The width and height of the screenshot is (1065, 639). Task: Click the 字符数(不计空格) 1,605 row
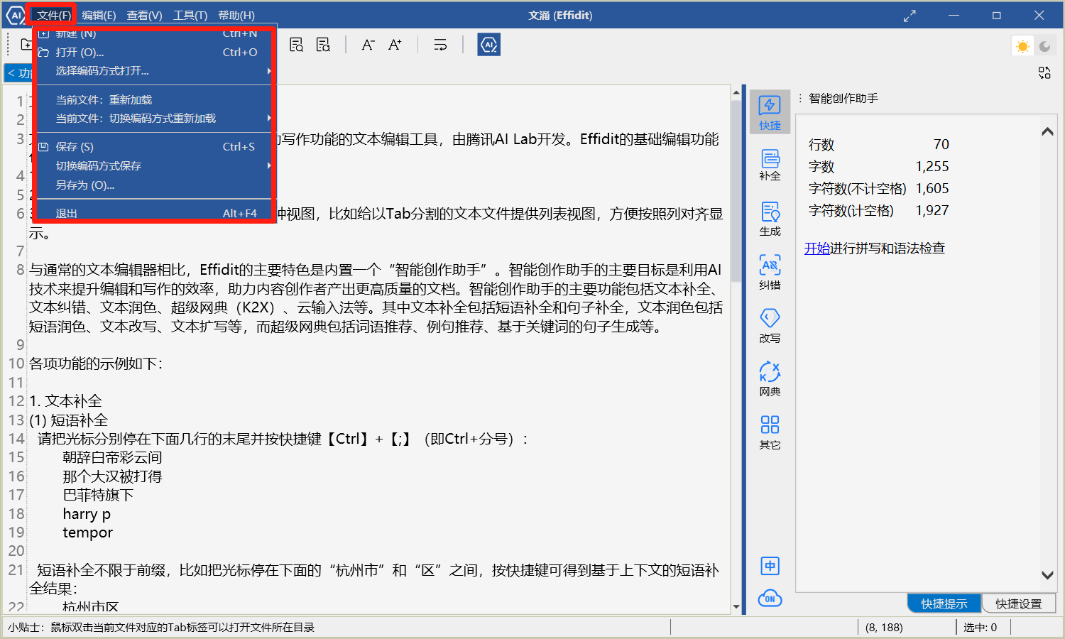[x=879, y=189]
